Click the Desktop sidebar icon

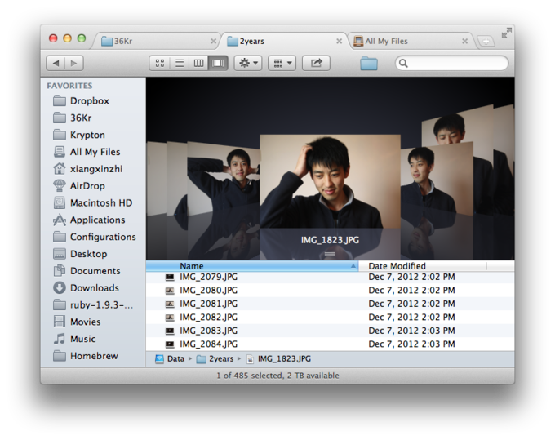tap(59, 254)
